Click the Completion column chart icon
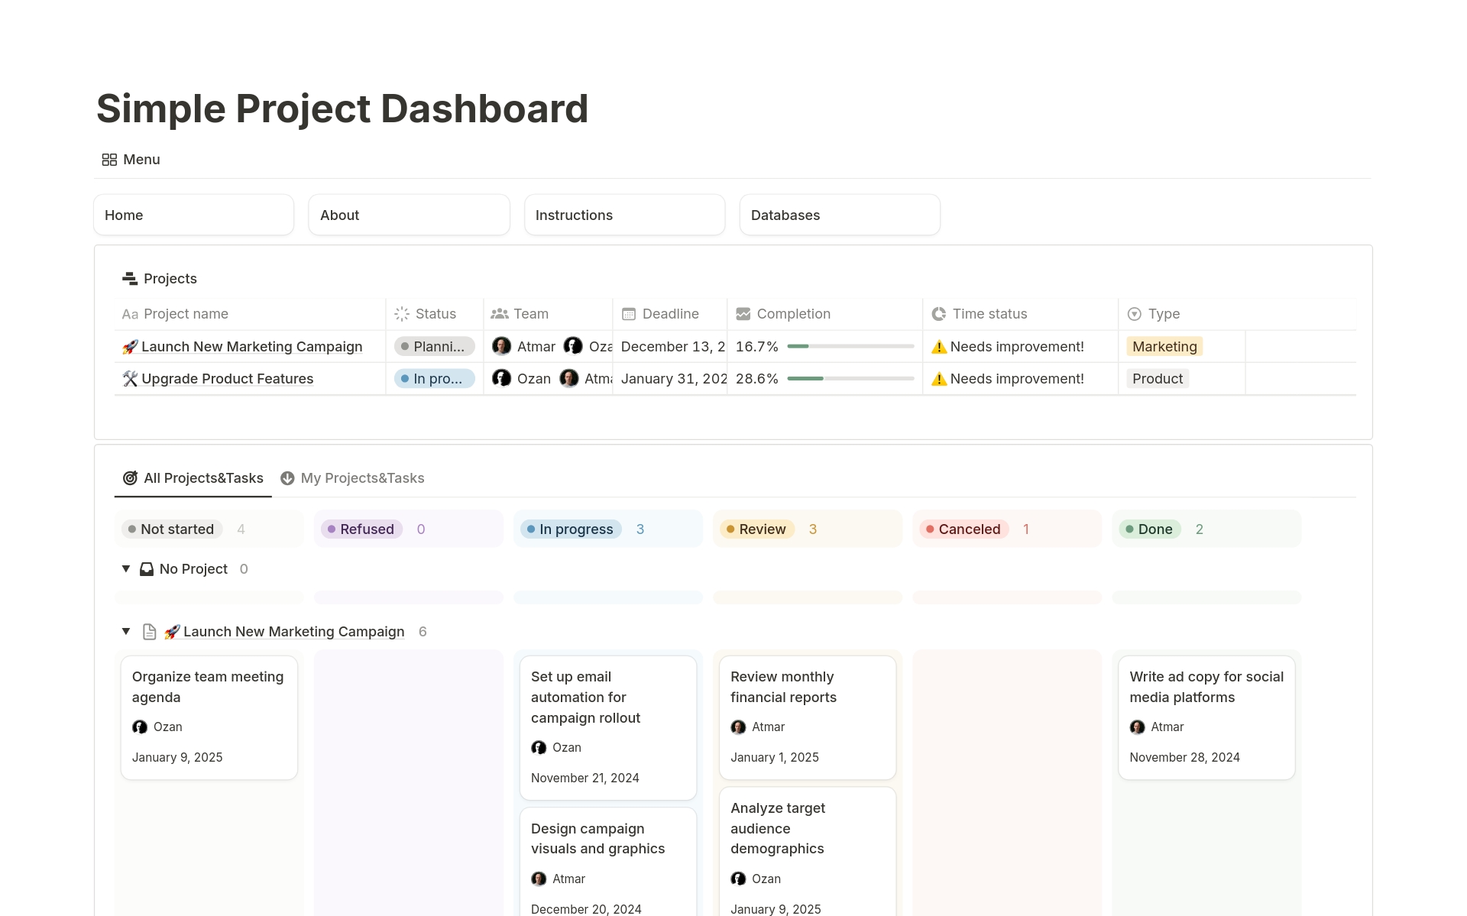Viewport: 1467px width, 916px height. tap(743, 314)
